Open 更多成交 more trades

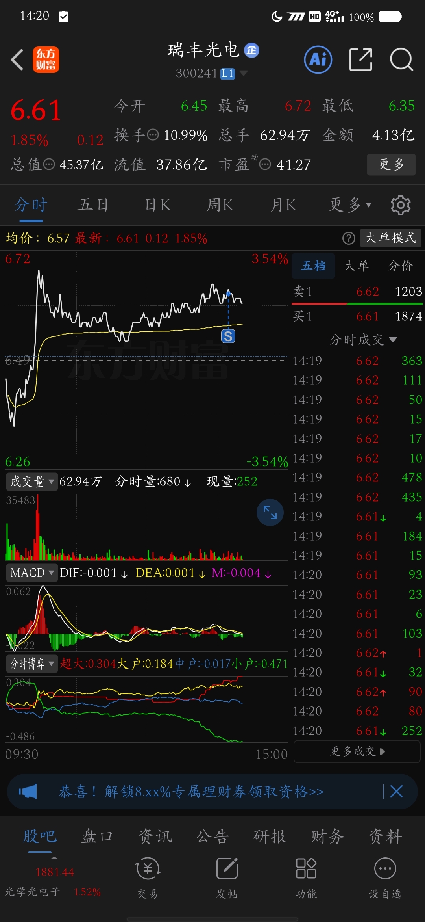pos(357,751)
